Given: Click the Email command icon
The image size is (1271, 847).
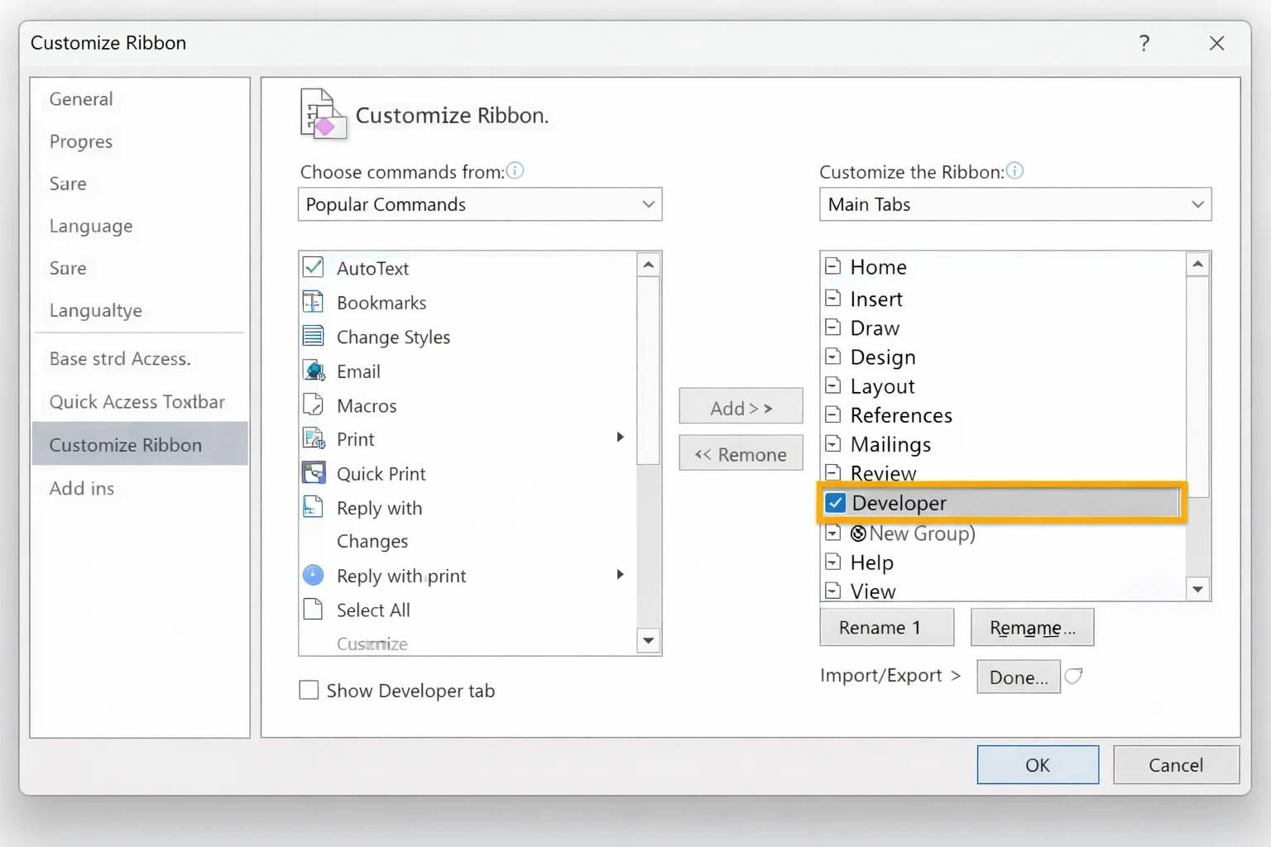Looking at the screenshot, I should 314,371.
